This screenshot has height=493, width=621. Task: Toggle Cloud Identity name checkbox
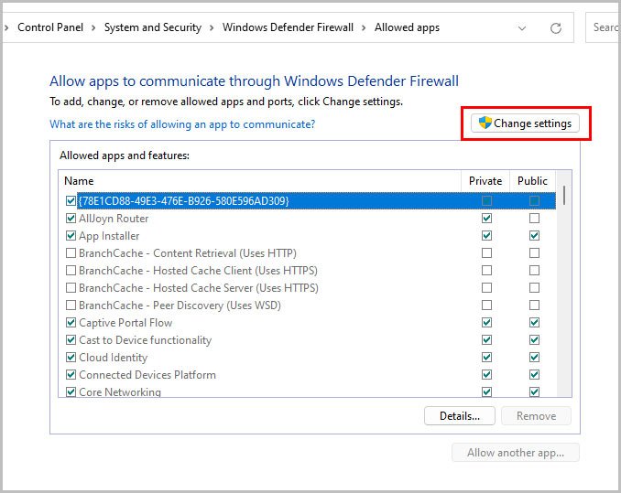click(x=71, y=358)
